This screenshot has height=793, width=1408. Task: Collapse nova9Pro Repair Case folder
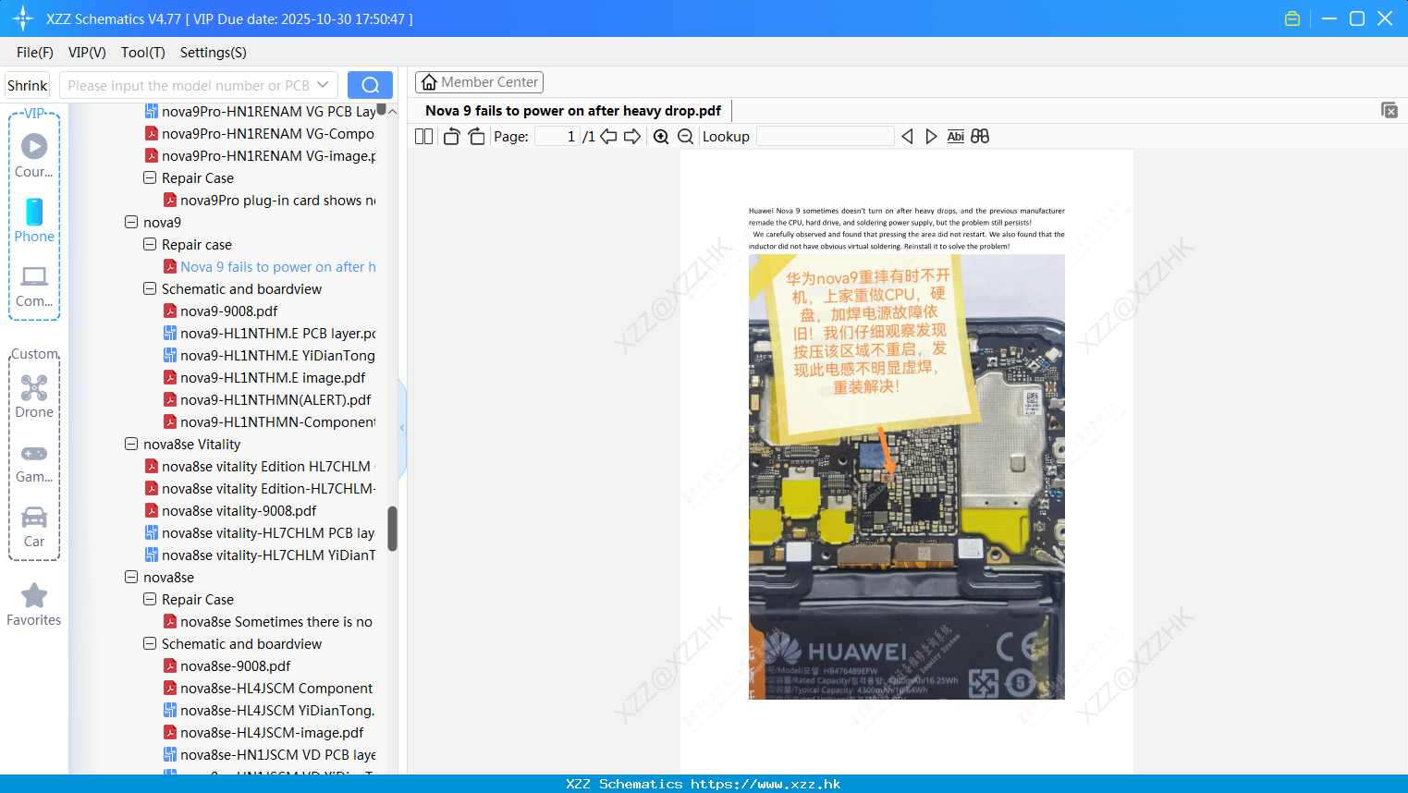click(150, 177)
